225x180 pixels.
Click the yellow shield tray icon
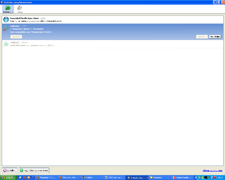tap(199, 178)
